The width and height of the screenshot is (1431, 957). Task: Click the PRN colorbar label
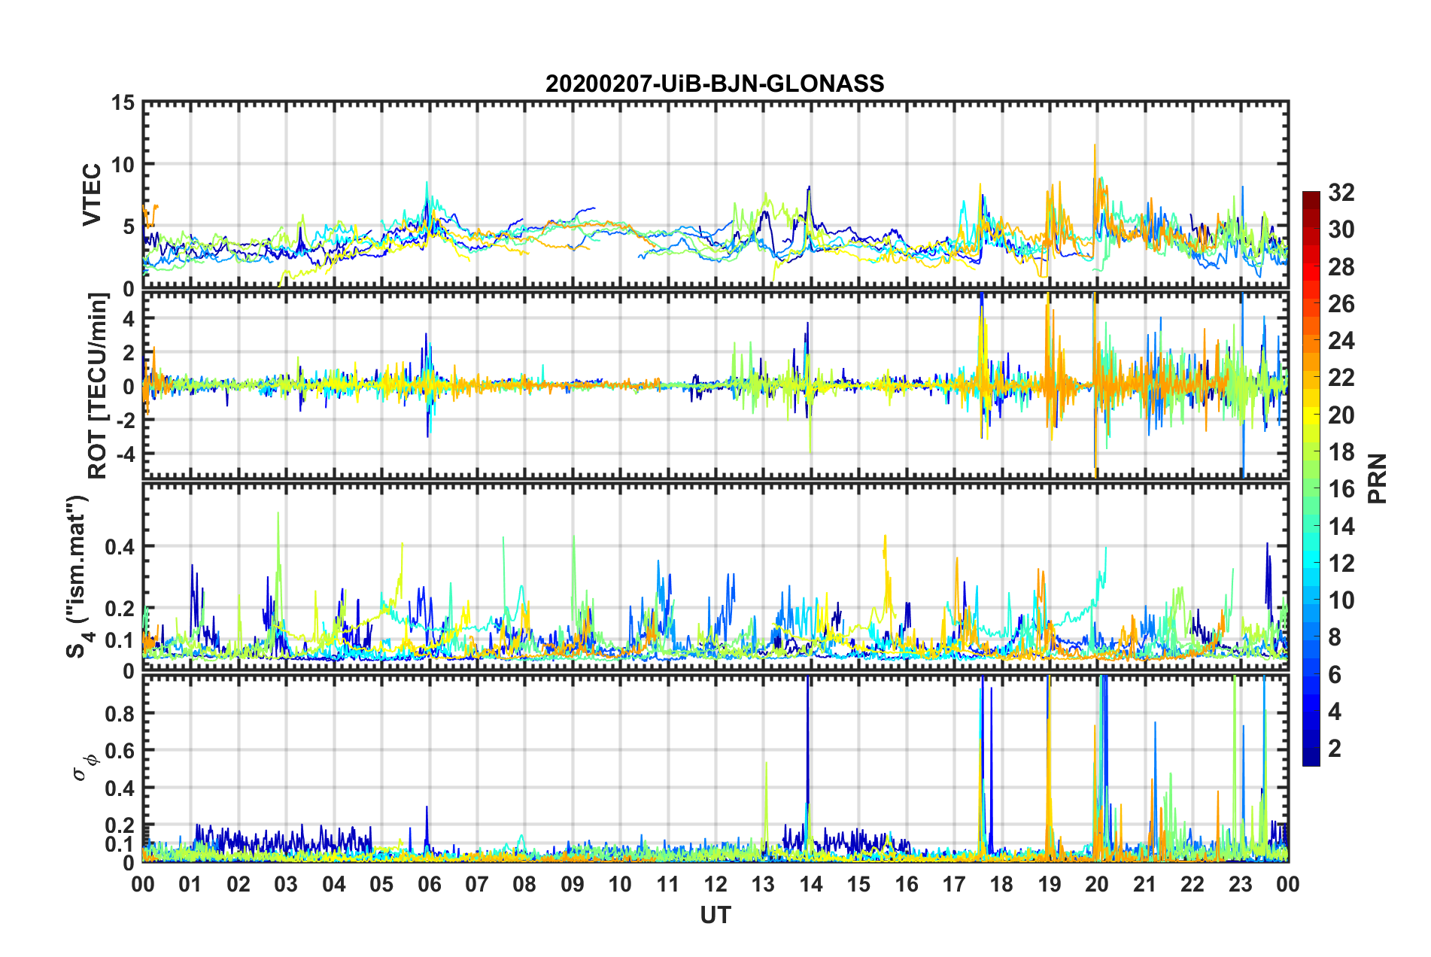(1378, 478)
